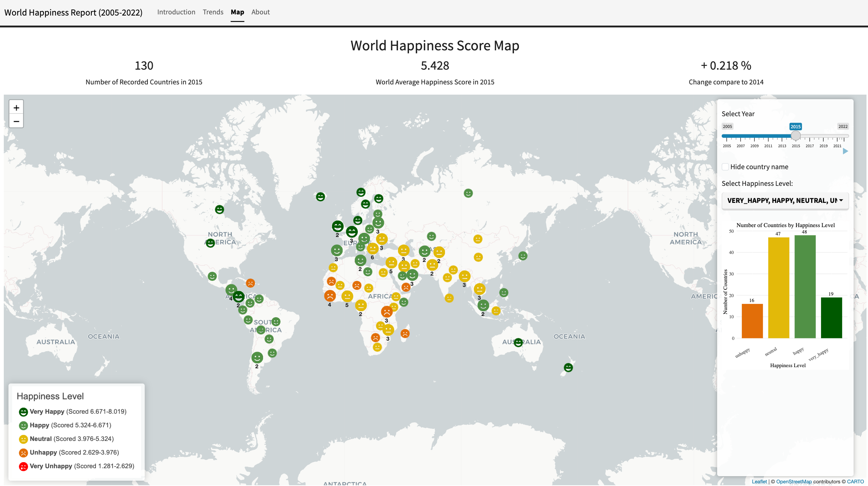Open the Select Happiness Level dropdown
This screenshot has height=486, width=868.
point(785,201)
